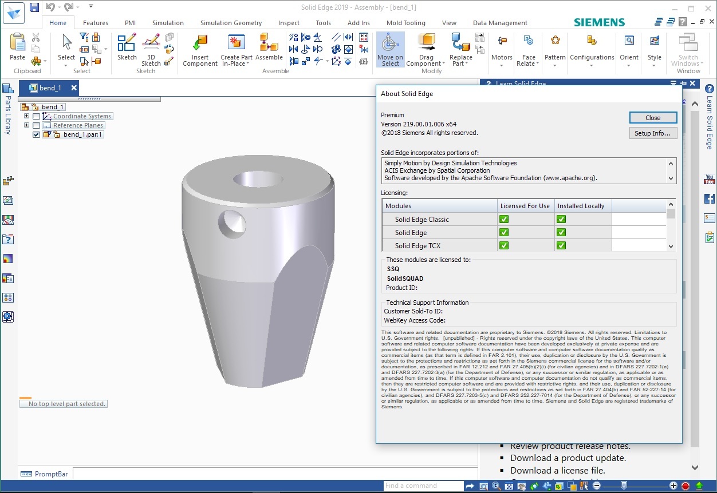Click the incorporates-portions list down scroll arrow

(671, 178)
